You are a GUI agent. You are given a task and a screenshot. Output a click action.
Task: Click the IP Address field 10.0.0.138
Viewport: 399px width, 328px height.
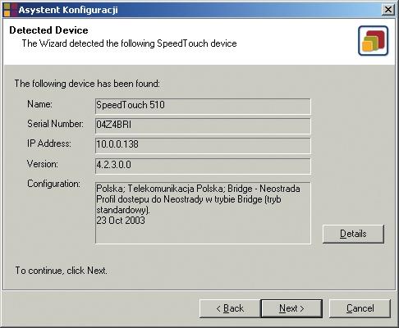pos(203,146)
